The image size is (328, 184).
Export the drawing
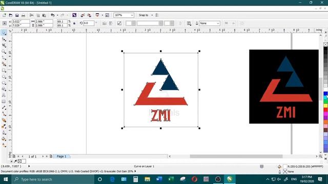point(89,15)
